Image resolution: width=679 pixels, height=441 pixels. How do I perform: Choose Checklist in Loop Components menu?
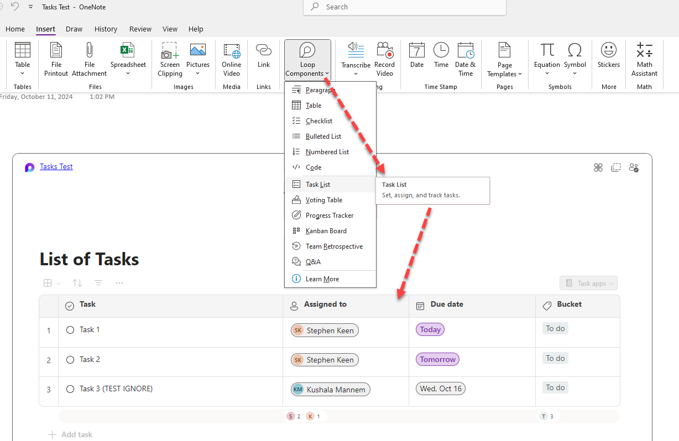330,121
